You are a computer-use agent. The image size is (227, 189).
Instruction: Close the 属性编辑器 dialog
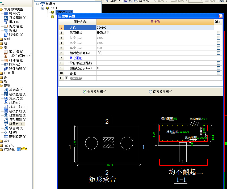click(x=221, y=16)
